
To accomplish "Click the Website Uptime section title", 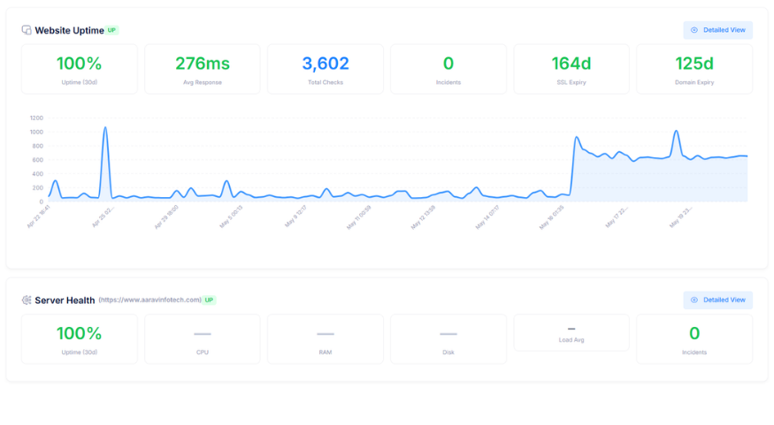I will click(69, 30).
